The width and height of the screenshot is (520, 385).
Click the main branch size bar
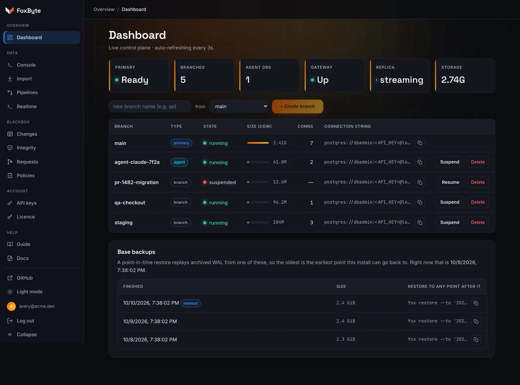point(258,143)
